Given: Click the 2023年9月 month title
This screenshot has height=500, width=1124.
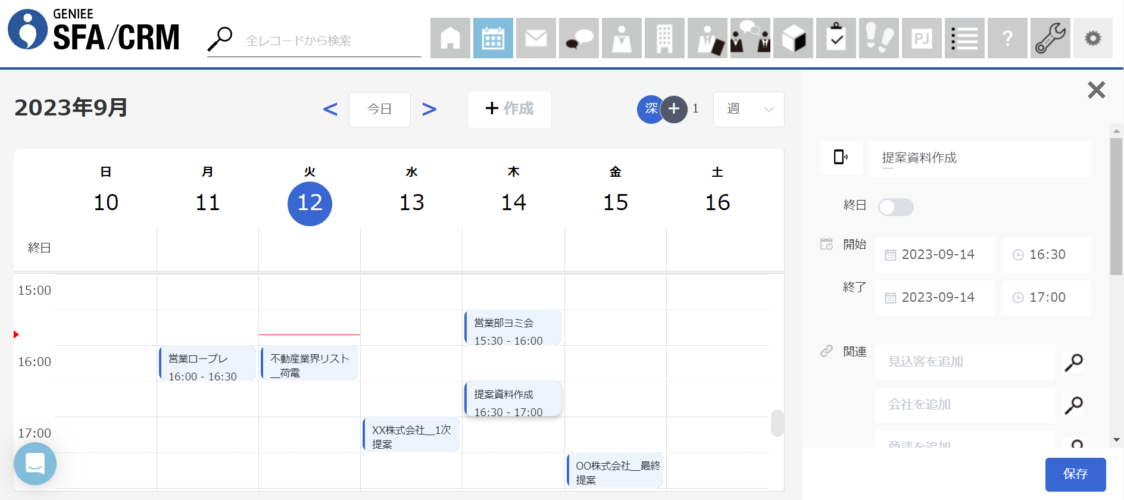Looking at the screenshot, I should (71, 108).
